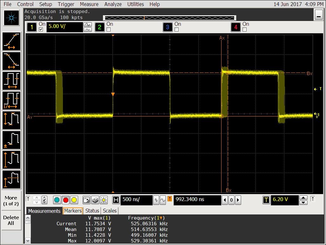Open the File menu
326x245 pixels.
pos(8,4)
